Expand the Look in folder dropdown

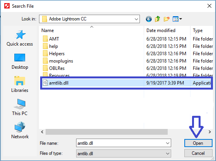coord(136,19)
